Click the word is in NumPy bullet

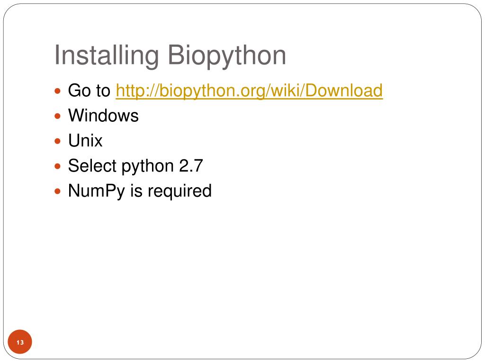coord(136,191)
